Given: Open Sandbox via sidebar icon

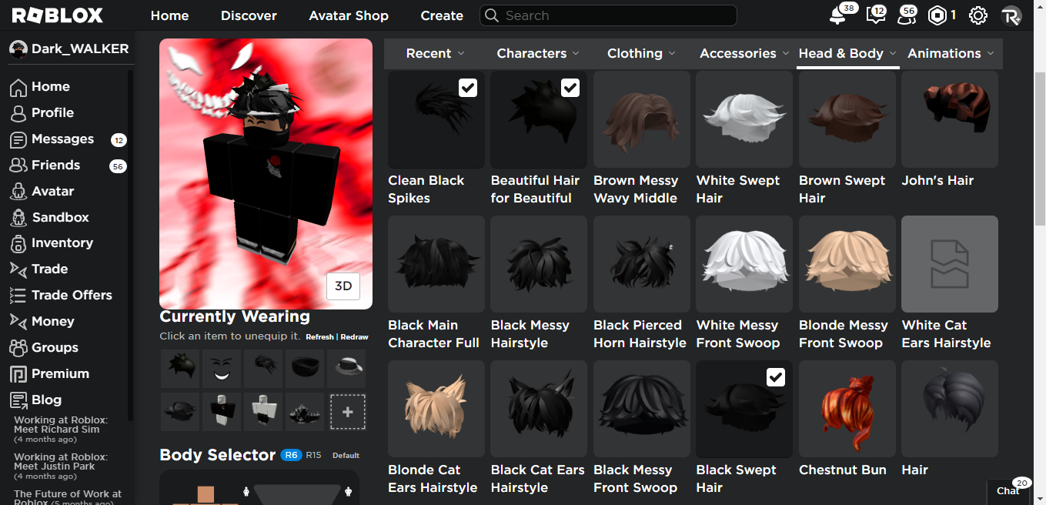Looking at the screenshot, I should 18,218.
